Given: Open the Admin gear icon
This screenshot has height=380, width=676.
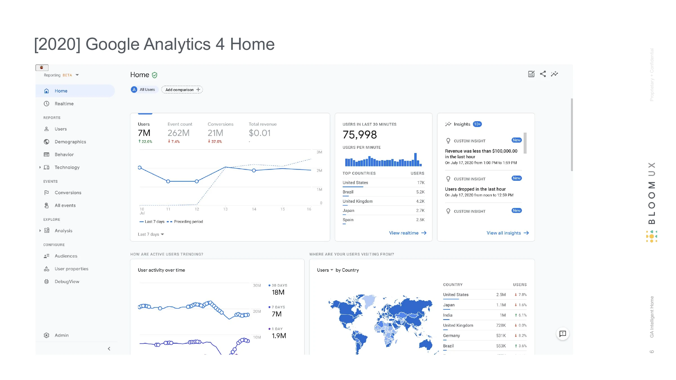Looking at the screenshot, I should tap(46, 335).
